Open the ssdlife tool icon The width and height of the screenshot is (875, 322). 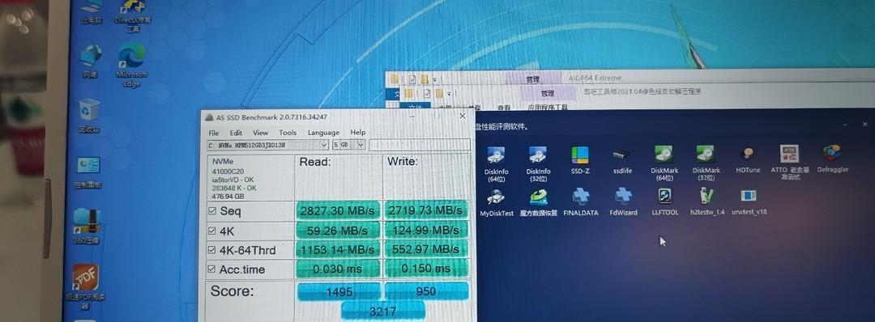click(x=621, y=160)
